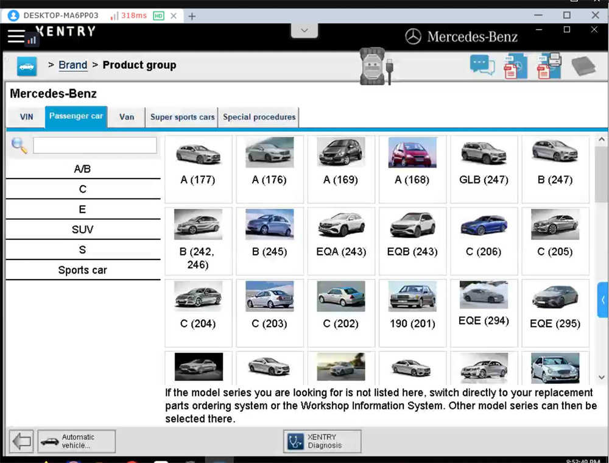Click the Brand breadcrumb link

(72, 65)
